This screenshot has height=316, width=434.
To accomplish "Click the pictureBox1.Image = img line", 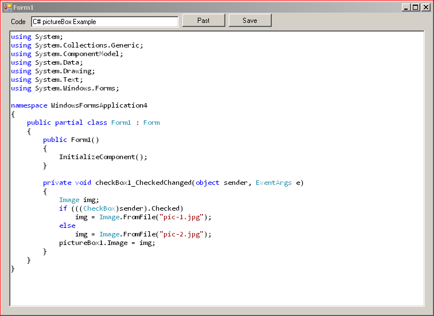I will [x=107, y=243].
